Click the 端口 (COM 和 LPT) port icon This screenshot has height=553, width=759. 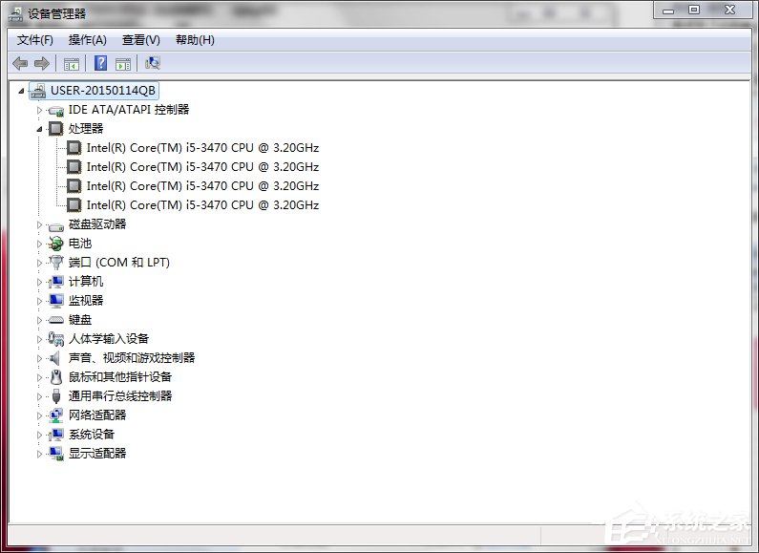(x=56, y=262)
